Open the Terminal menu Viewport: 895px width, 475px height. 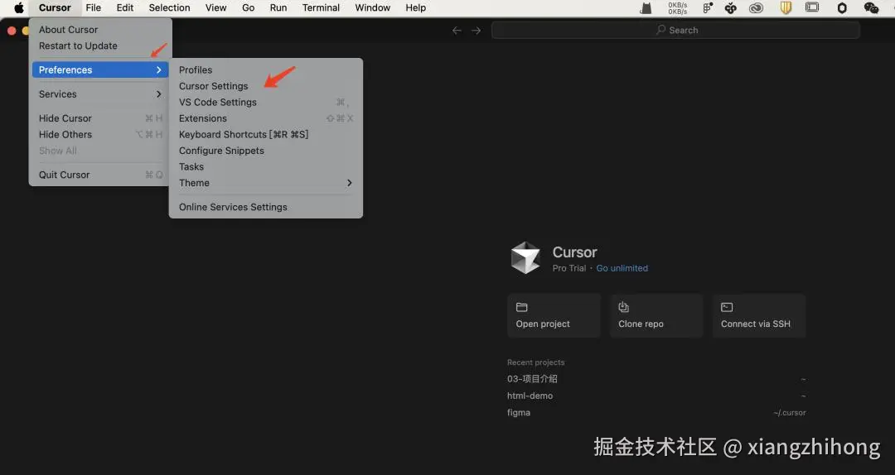pyautogui.click(x=321, y=7)
